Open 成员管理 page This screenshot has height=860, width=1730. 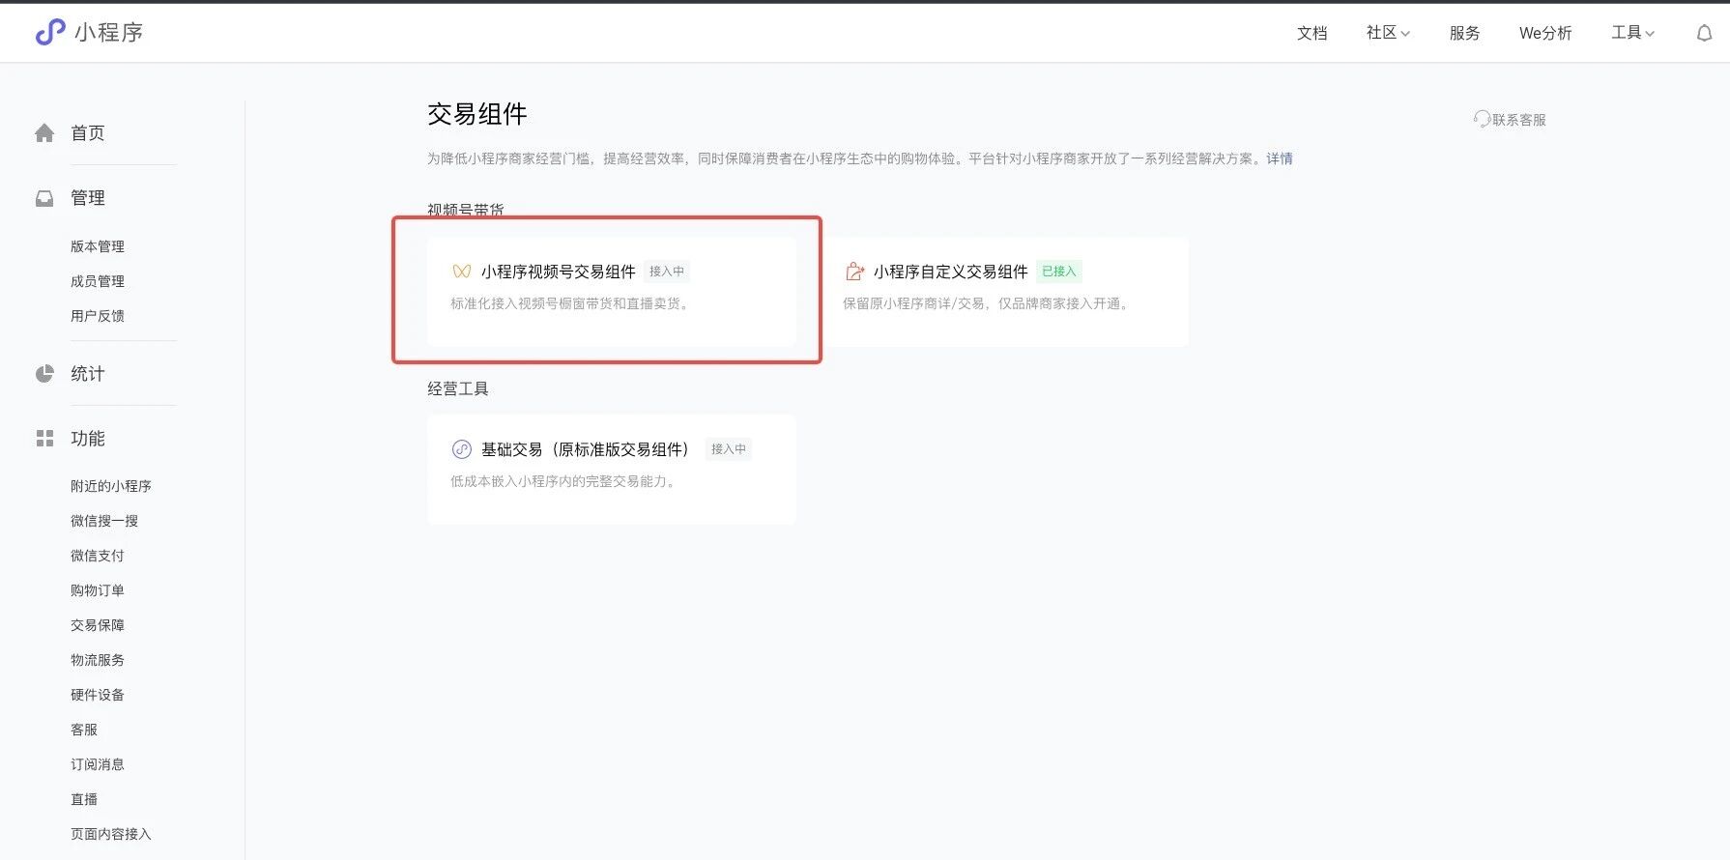point(98,281)
